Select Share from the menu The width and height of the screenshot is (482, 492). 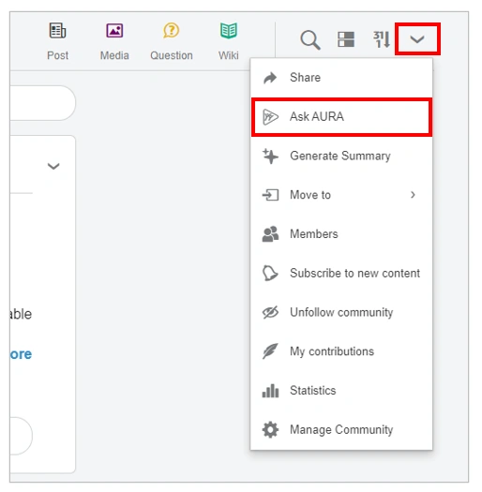[x=341, y=78]
